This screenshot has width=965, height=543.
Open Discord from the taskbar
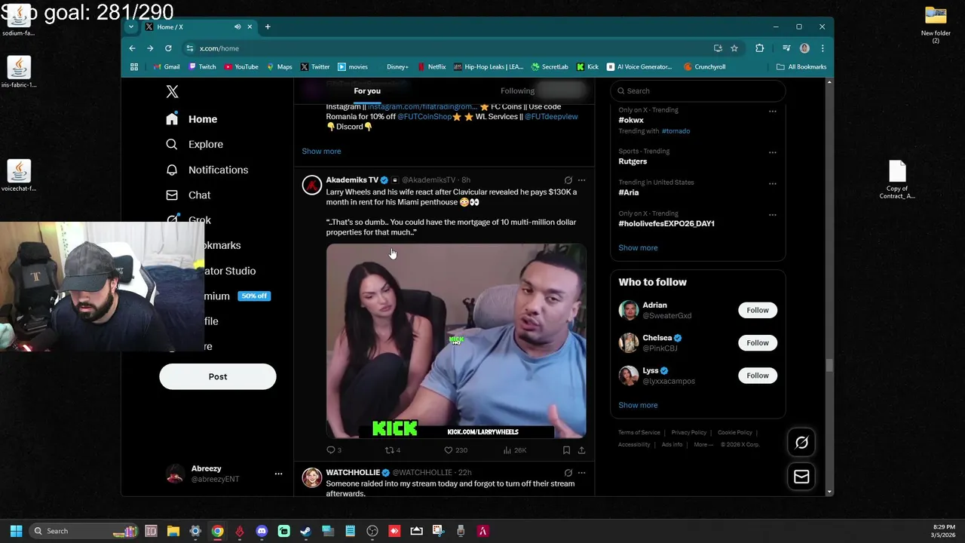(262, 531)
